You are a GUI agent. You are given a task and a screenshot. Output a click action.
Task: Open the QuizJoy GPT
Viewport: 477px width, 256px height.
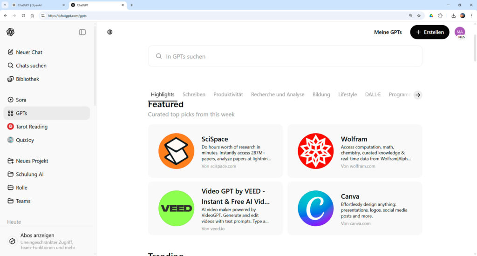click(47, 140)
